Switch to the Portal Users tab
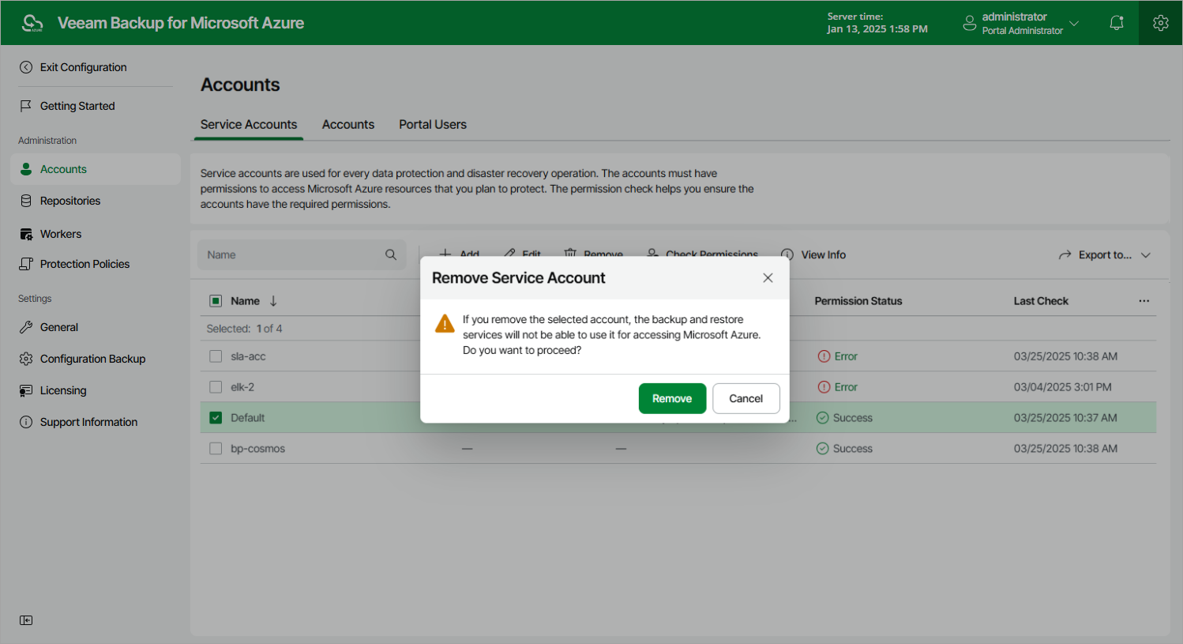1183x644 pixels. pos(433,124)
